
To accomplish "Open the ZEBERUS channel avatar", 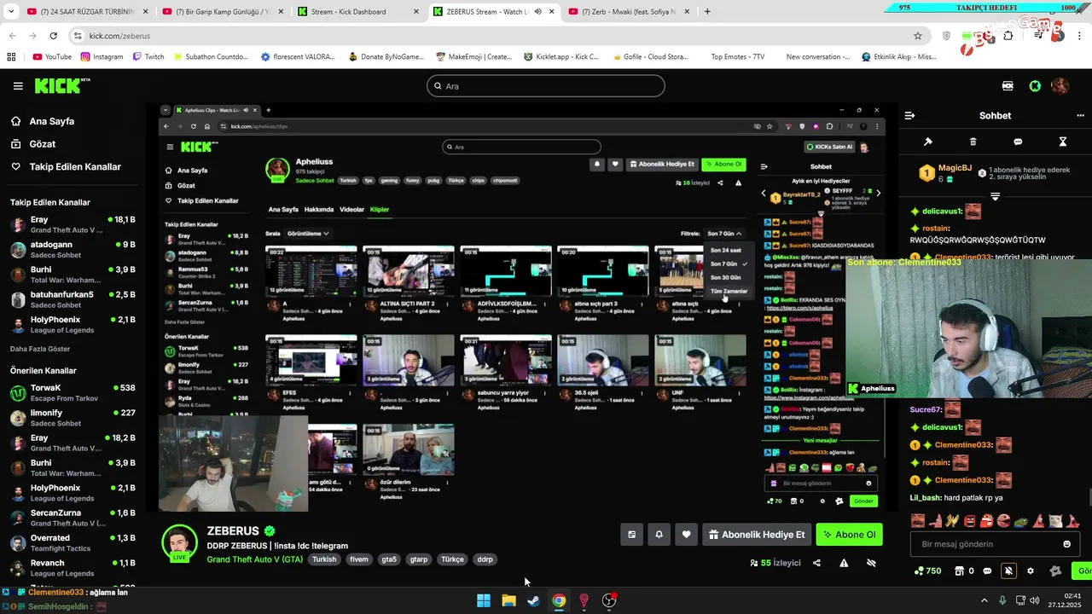I will click(x=179, y=542).
